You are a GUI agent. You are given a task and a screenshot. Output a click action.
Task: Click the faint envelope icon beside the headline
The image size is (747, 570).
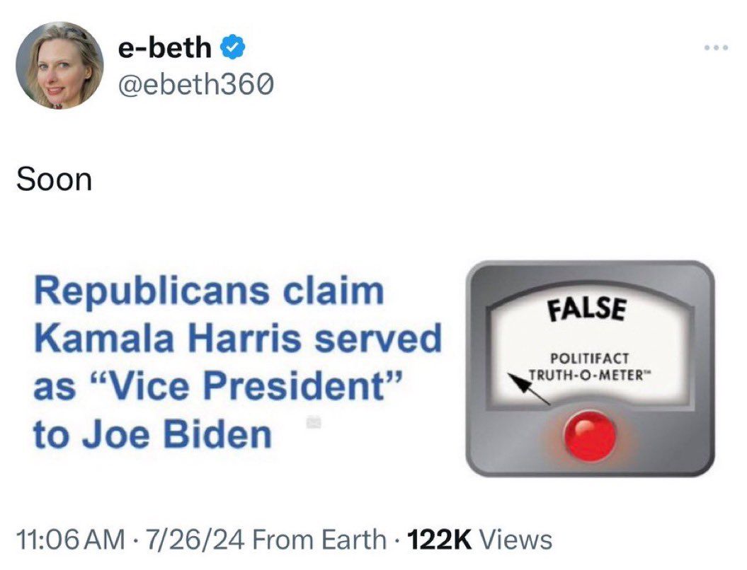pos(314,421)
